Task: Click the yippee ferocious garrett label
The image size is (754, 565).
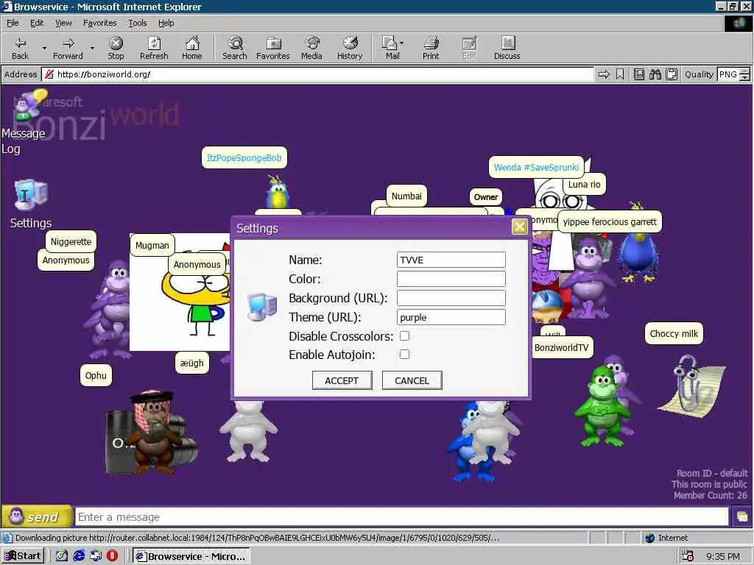Action: tap(610, 222)
